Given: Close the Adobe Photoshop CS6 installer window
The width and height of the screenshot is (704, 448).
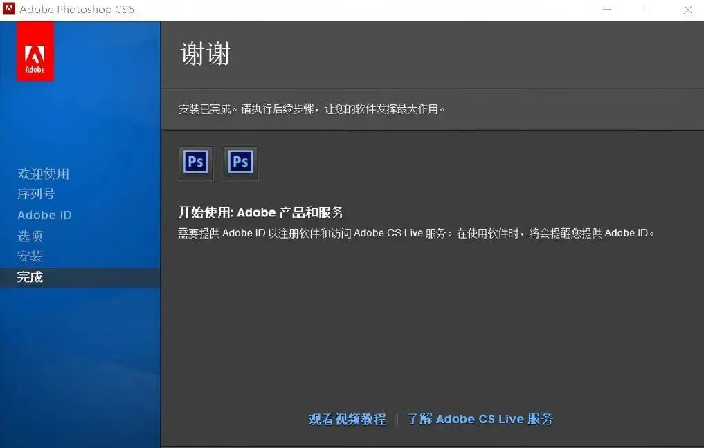Looking at the screenshot, I should click(x=687, y=10).
